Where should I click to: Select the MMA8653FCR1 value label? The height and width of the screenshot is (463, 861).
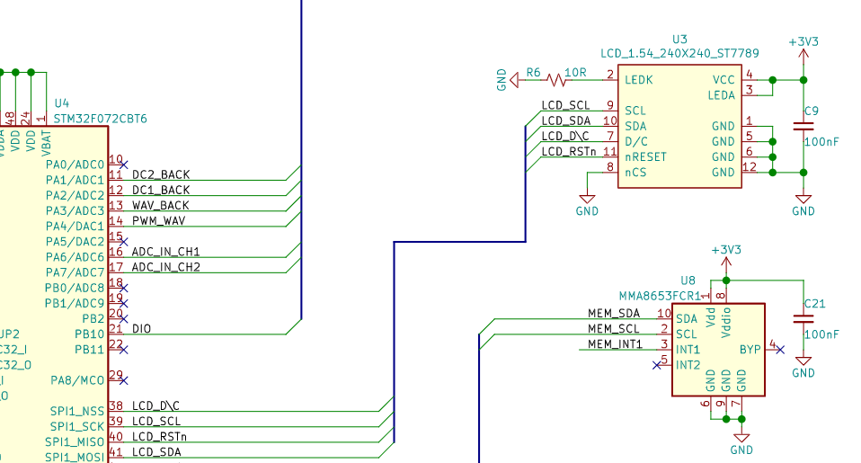point(661,297)
